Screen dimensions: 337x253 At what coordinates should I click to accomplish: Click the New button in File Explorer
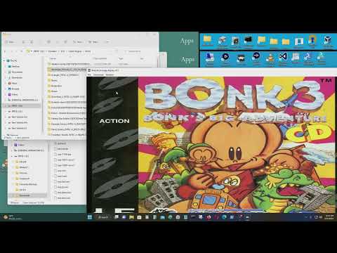click(x=10, y=42)
